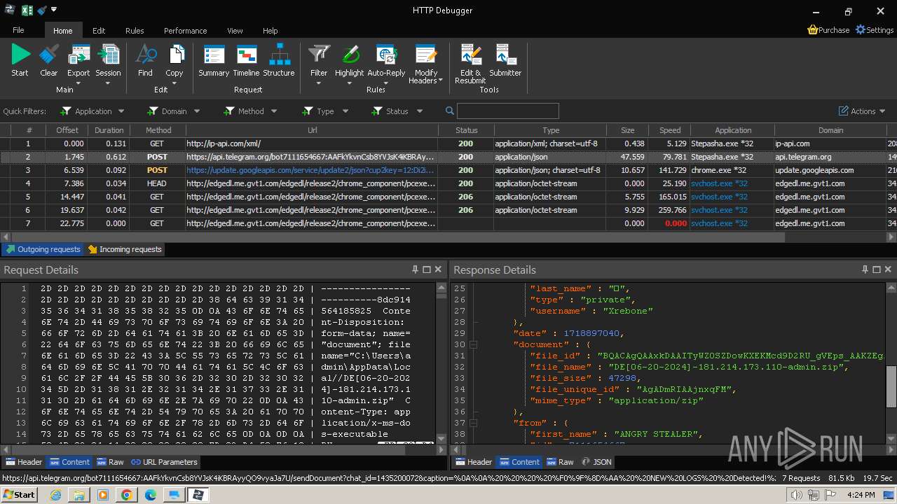This screenshot has height=504, width=897.
Task: Click the search magnifier icon
Action: pos(450,111)
